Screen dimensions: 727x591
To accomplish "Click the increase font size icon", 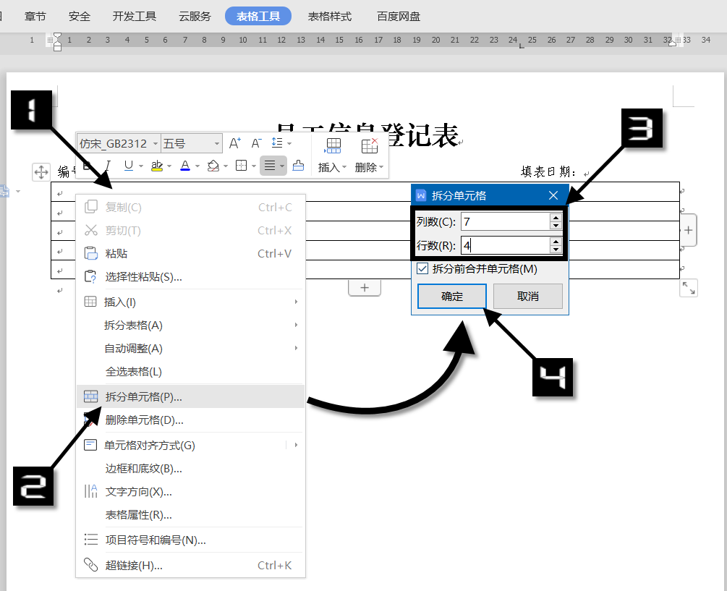I will [235, 143].
